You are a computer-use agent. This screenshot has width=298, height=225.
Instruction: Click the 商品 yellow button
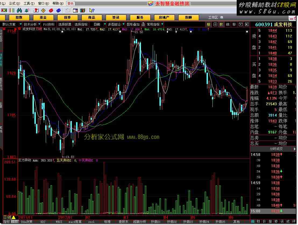[x=92, y=17]
